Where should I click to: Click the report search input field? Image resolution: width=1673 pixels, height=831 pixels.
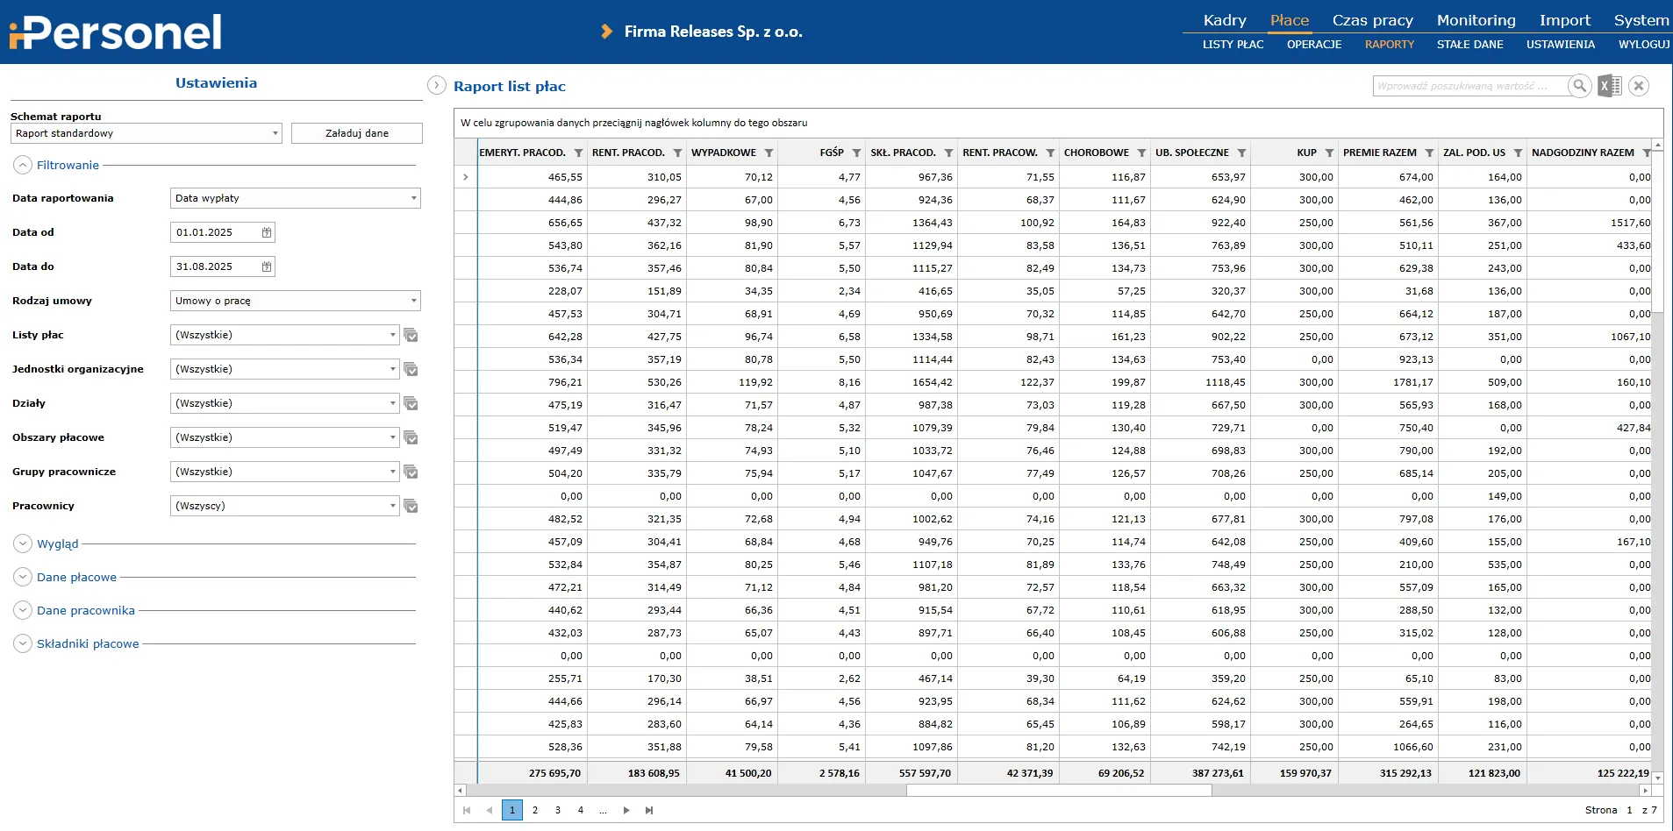[1469, 86]
